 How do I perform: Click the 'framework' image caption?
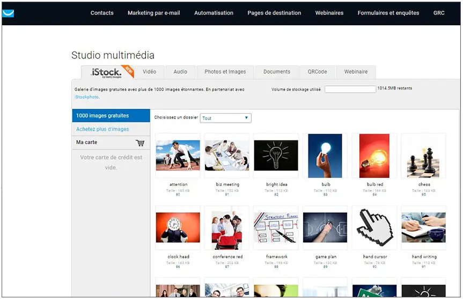click(277, 257)
